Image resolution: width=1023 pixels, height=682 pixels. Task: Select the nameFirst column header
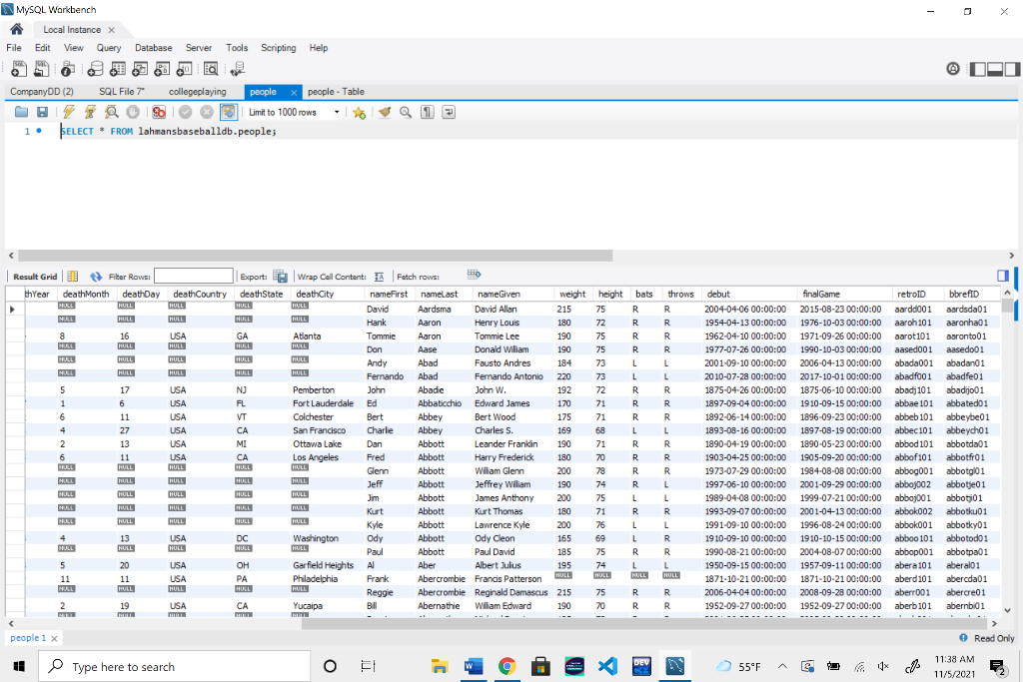coord(389,294)
